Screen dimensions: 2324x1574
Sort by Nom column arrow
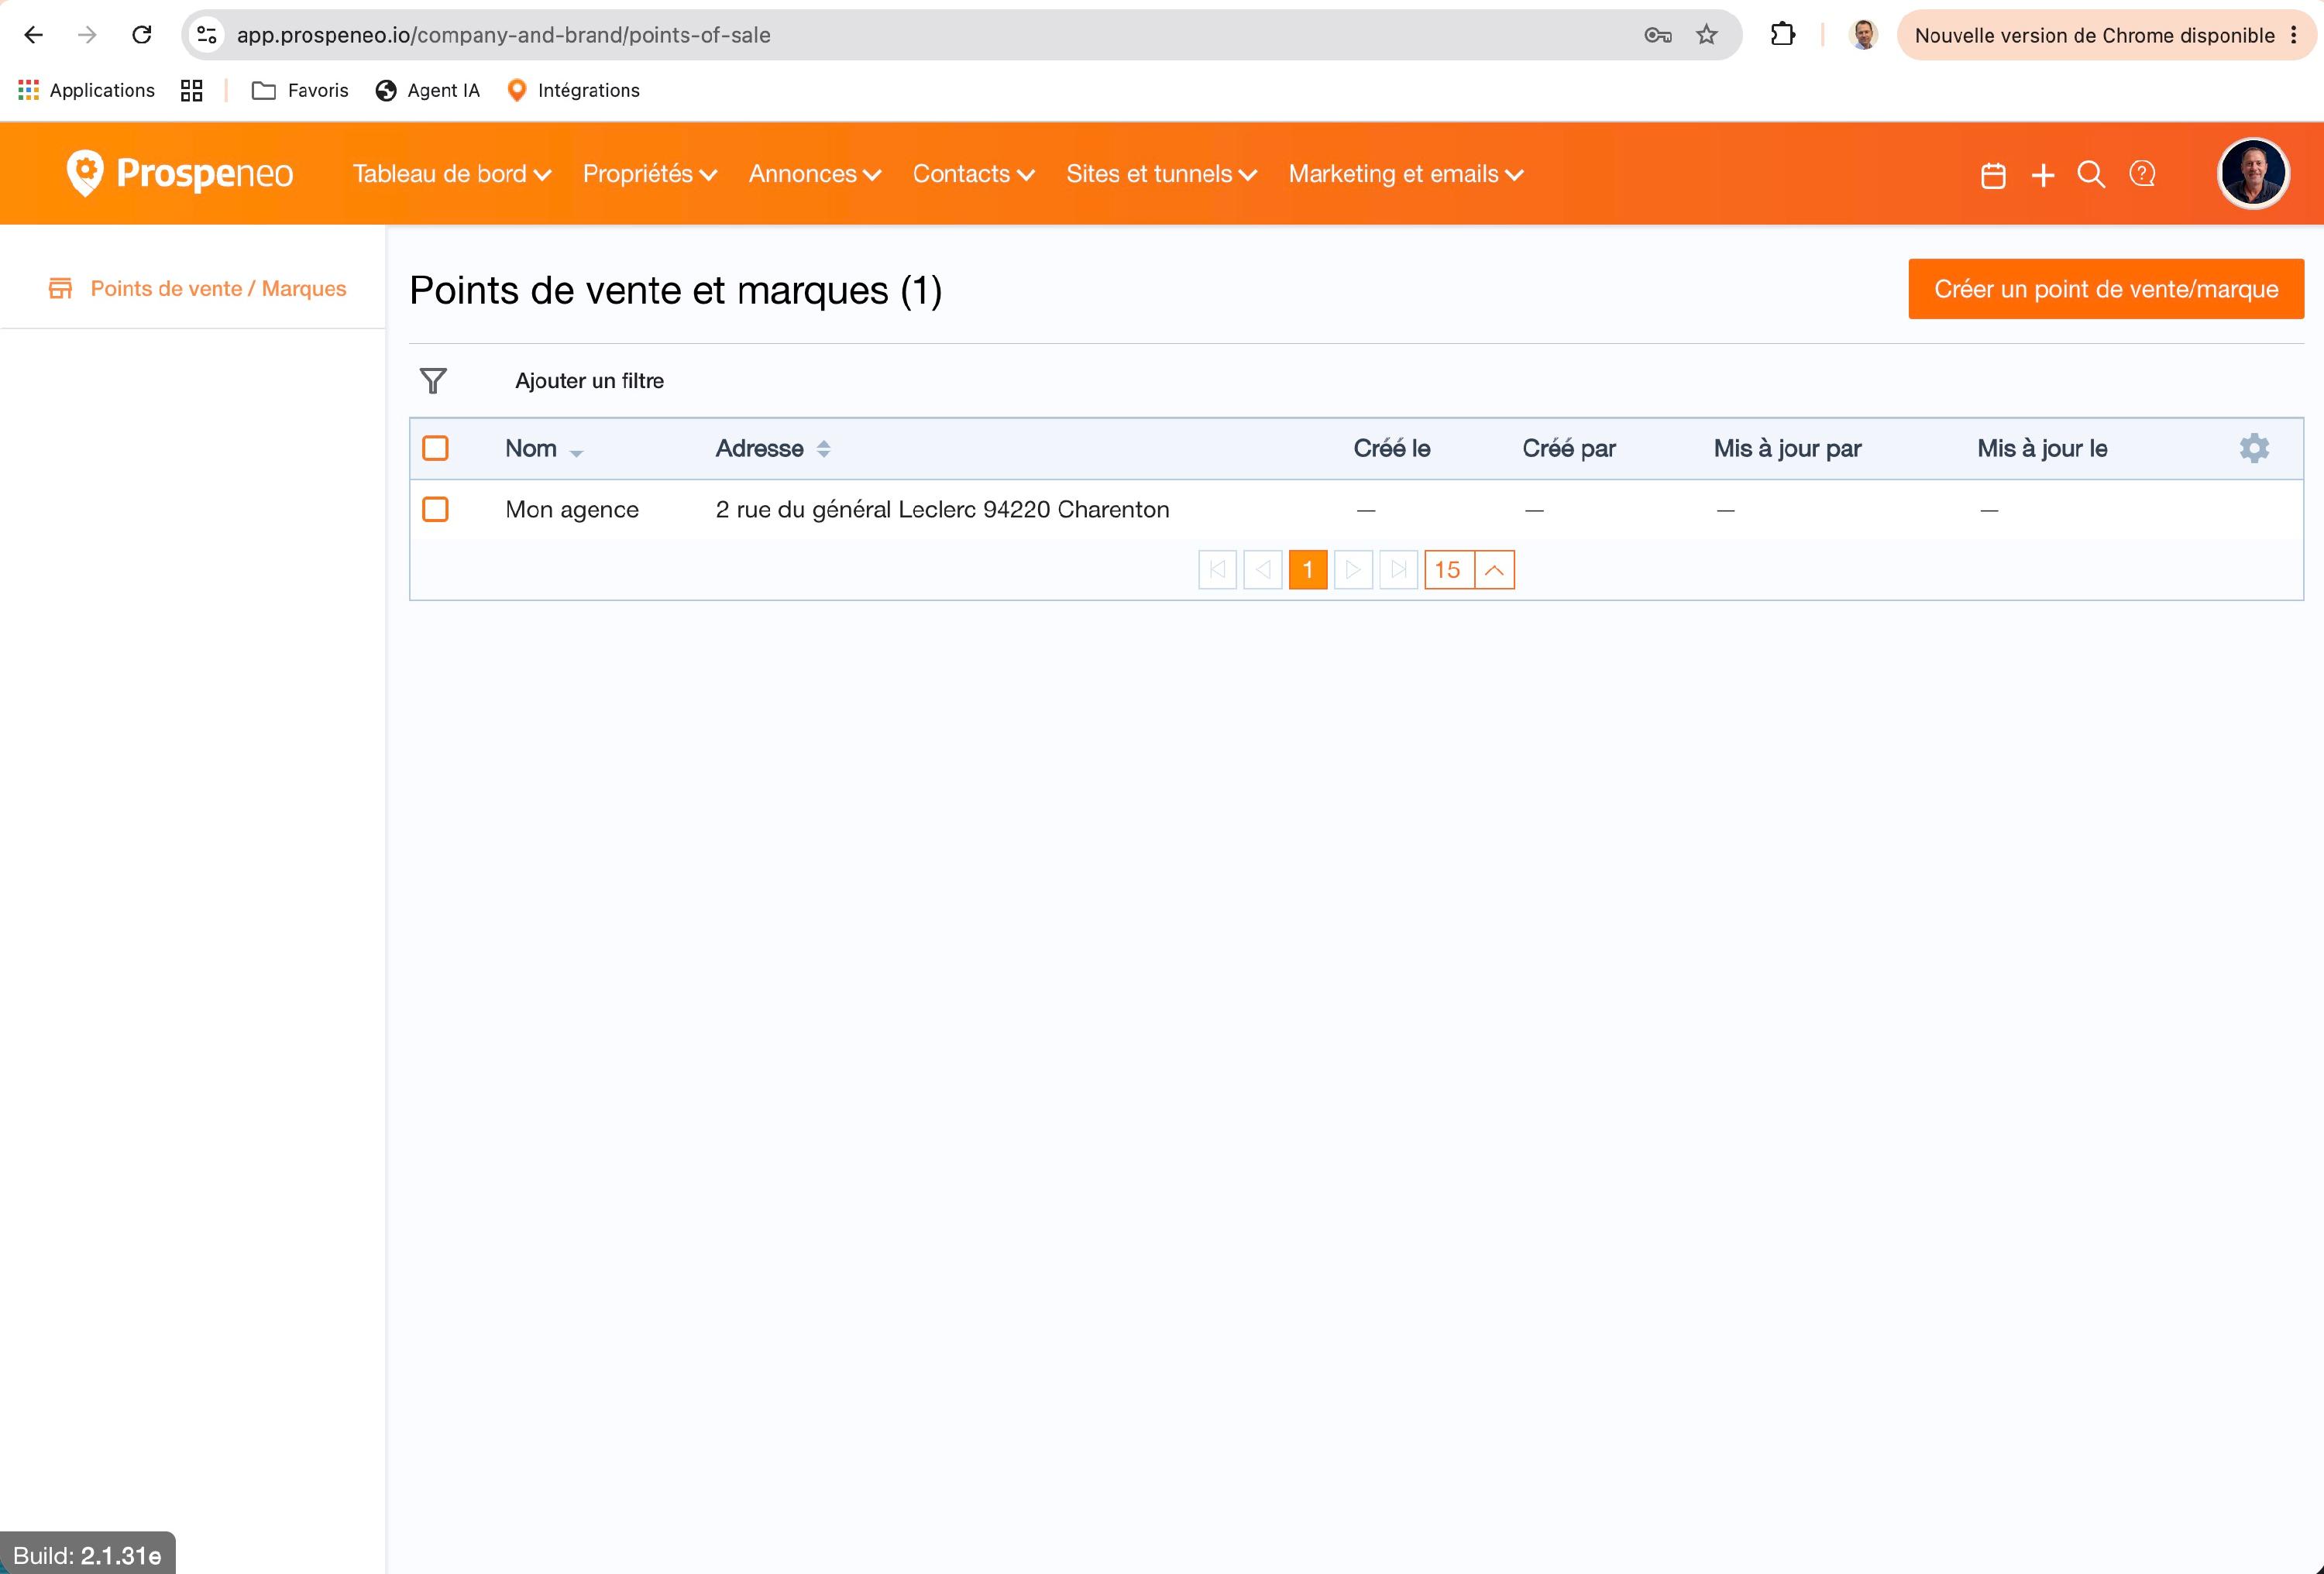click(x=576, y=453)
